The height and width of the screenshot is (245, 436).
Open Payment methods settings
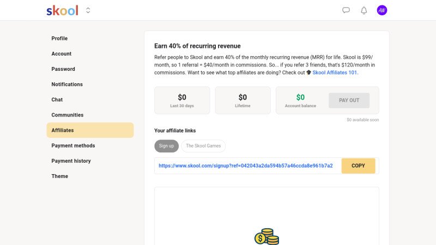[x=73, y=145]
